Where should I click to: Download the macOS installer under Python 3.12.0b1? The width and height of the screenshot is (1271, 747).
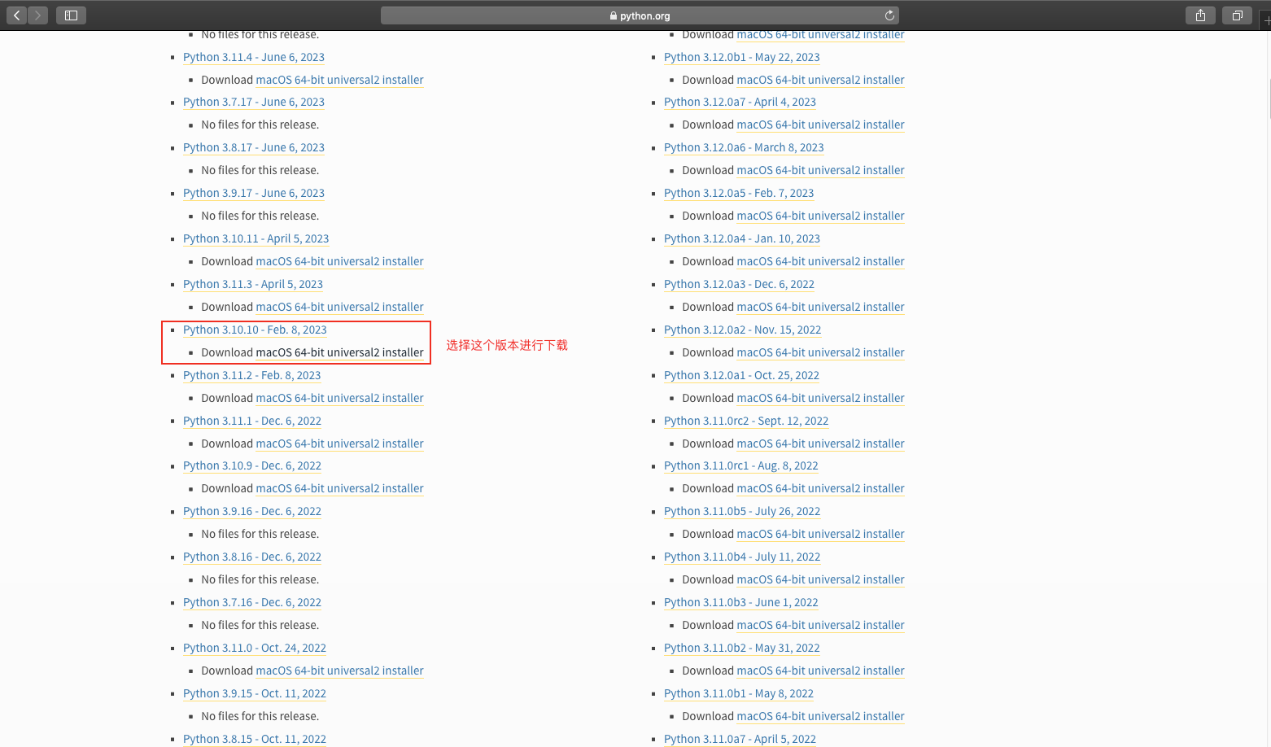point(820,80)
